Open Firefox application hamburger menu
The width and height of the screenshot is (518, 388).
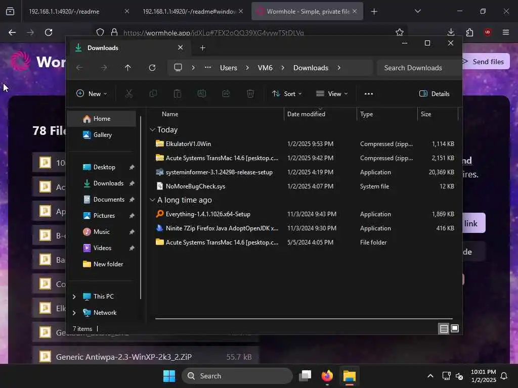pyautogui.click(x=506, y=32)
